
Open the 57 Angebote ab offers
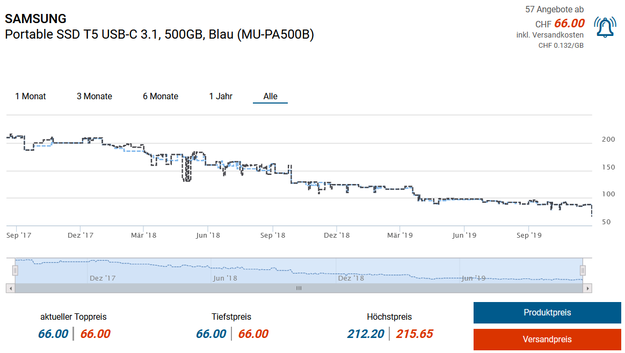click(x=554, y=9)
